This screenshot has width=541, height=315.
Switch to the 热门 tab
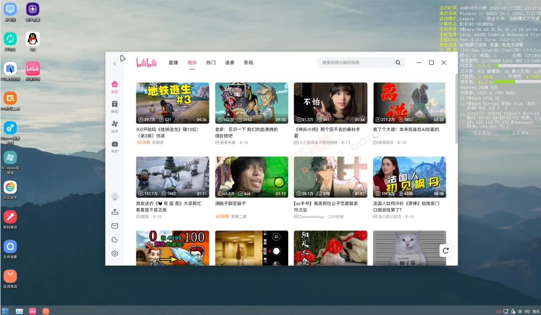pyautogui.click(x=211, y=63)
